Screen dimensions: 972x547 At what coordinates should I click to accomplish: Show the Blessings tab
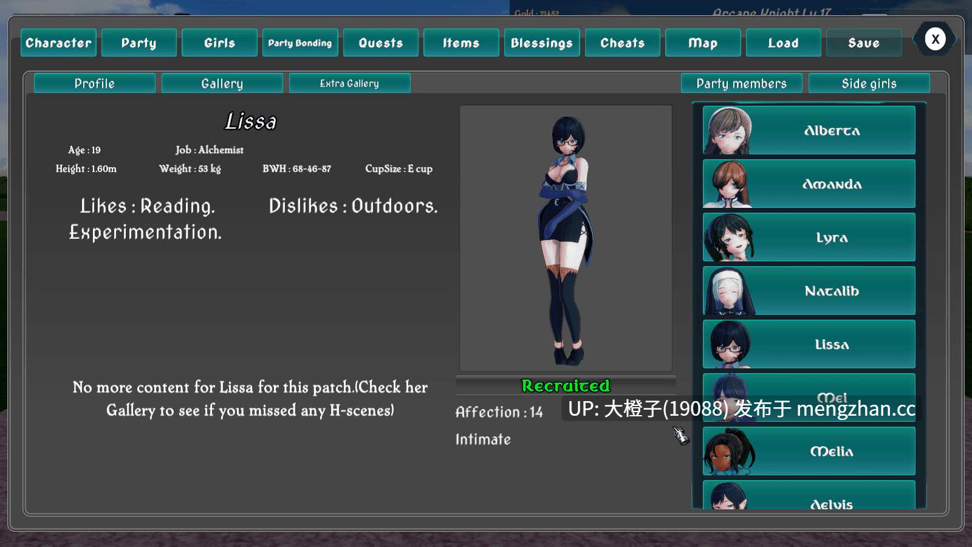click(542, 43)
